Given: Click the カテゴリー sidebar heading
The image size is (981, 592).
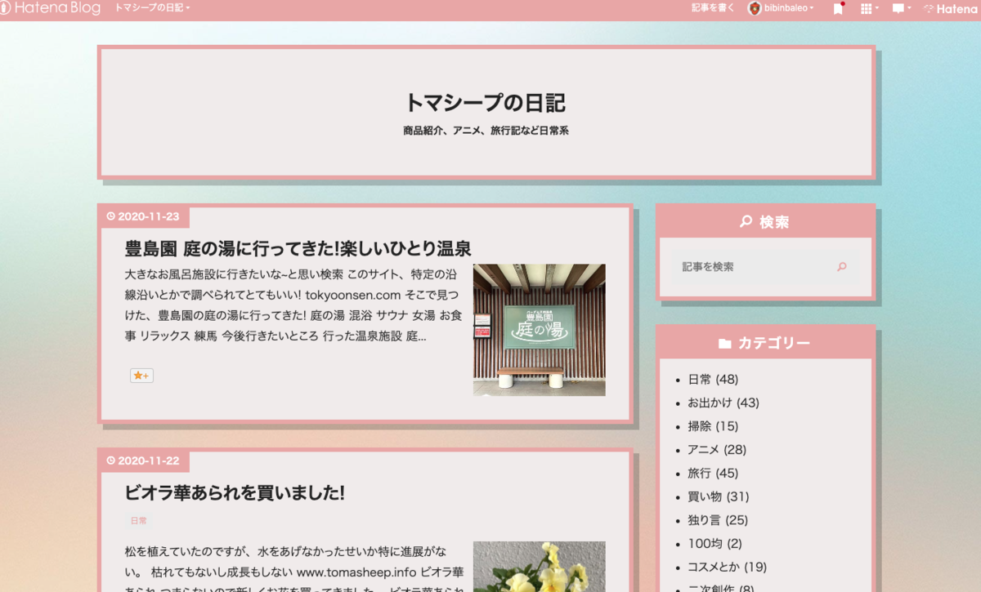Looking at the screenshot, I should [x=765, y=343].
